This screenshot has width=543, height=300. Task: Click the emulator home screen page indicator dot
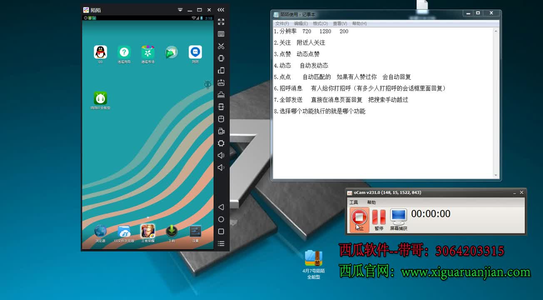tap(148, 217)
